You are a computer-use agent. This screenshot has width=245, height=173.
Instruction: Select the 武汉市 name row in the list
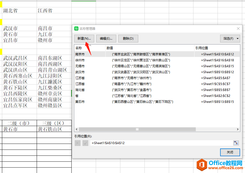[157, 72]
